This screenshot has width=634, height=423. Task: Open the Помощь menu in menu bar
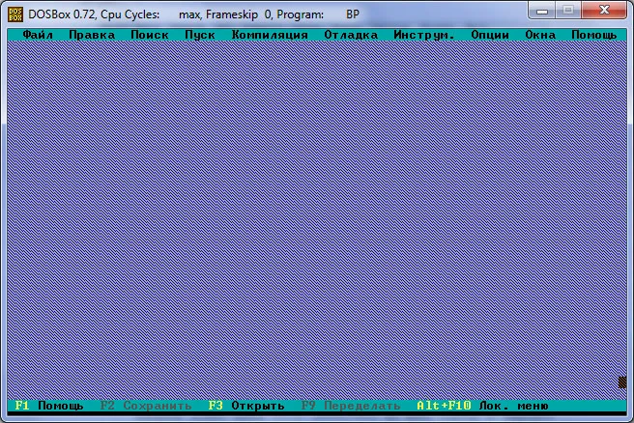coord(594,35)
